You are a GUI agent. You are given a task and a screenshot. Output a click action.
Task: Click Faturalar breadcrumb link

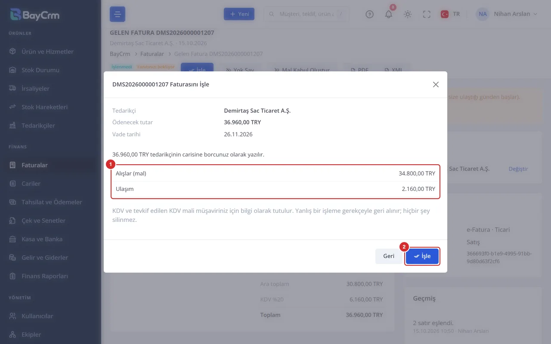click(x=152, y=54)
